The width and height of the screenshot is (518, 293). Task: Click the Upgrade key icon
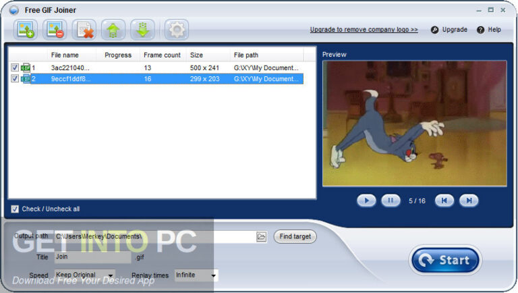tap(434, 30)
